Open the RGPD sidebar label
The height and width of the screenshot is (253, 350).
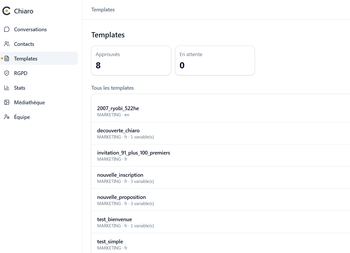point(21,73)
